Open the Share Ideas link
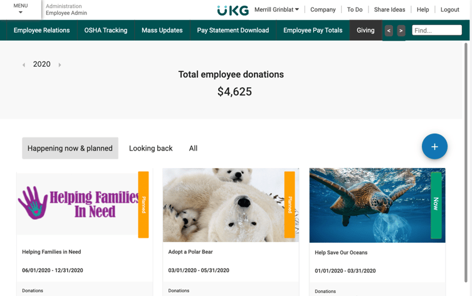The height and width of the screenshot is (296, 472). pos(389,9)
